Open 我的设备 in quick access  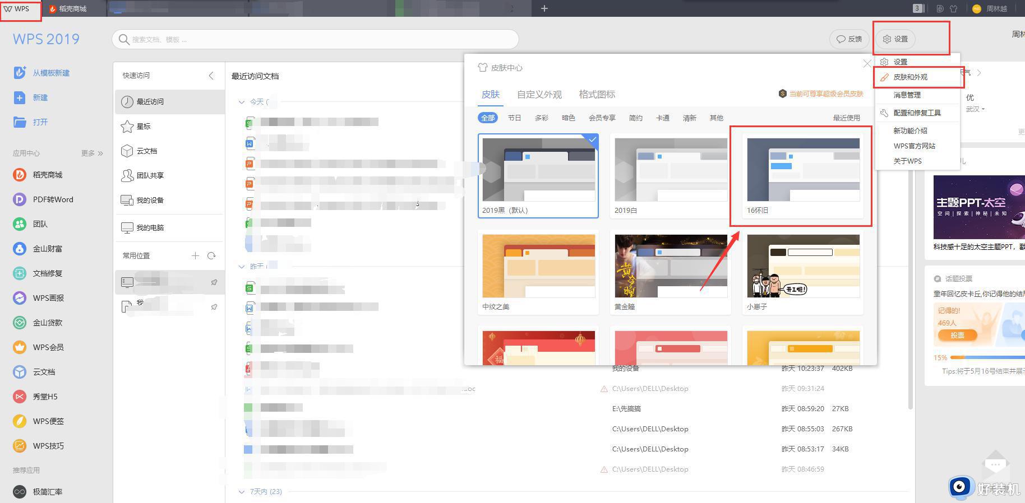click(169, 200)
